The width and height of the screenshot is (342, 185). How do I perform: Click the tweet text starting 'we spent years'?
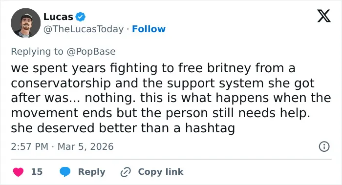click(171, 98)
